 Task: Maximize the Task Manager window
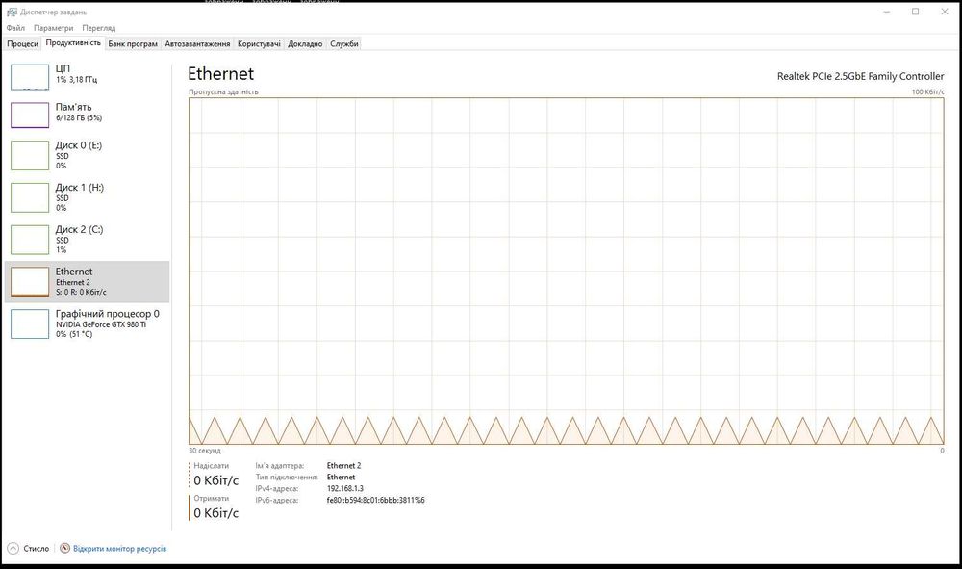pyautogui.click(x=916, y=12)
